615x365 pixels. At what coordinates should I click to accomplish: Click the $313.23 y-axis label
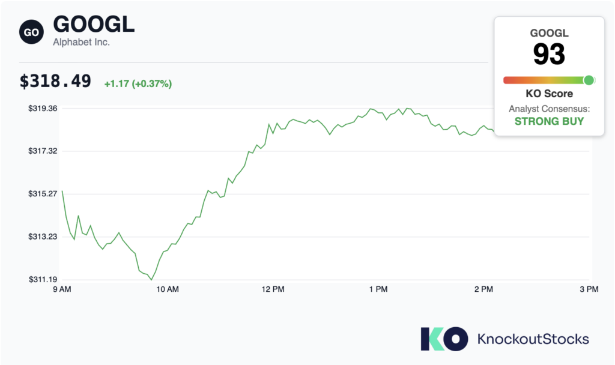point(43,237)
